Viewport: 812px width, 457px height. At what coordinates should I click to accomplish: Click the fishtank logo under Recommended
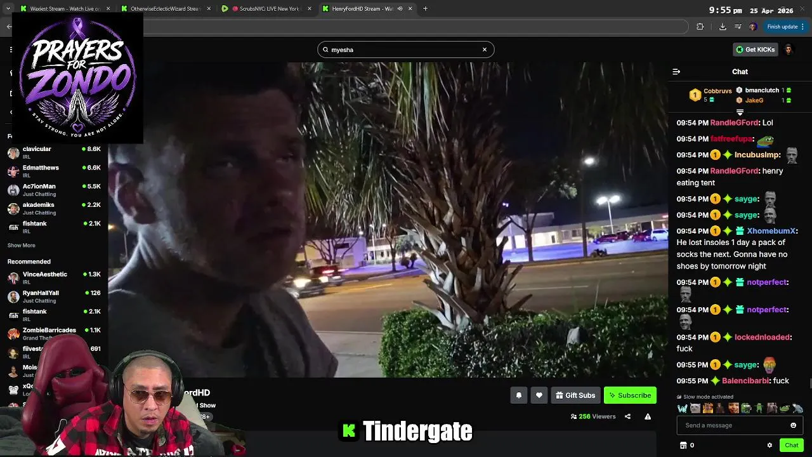click(x=13, y=315)
